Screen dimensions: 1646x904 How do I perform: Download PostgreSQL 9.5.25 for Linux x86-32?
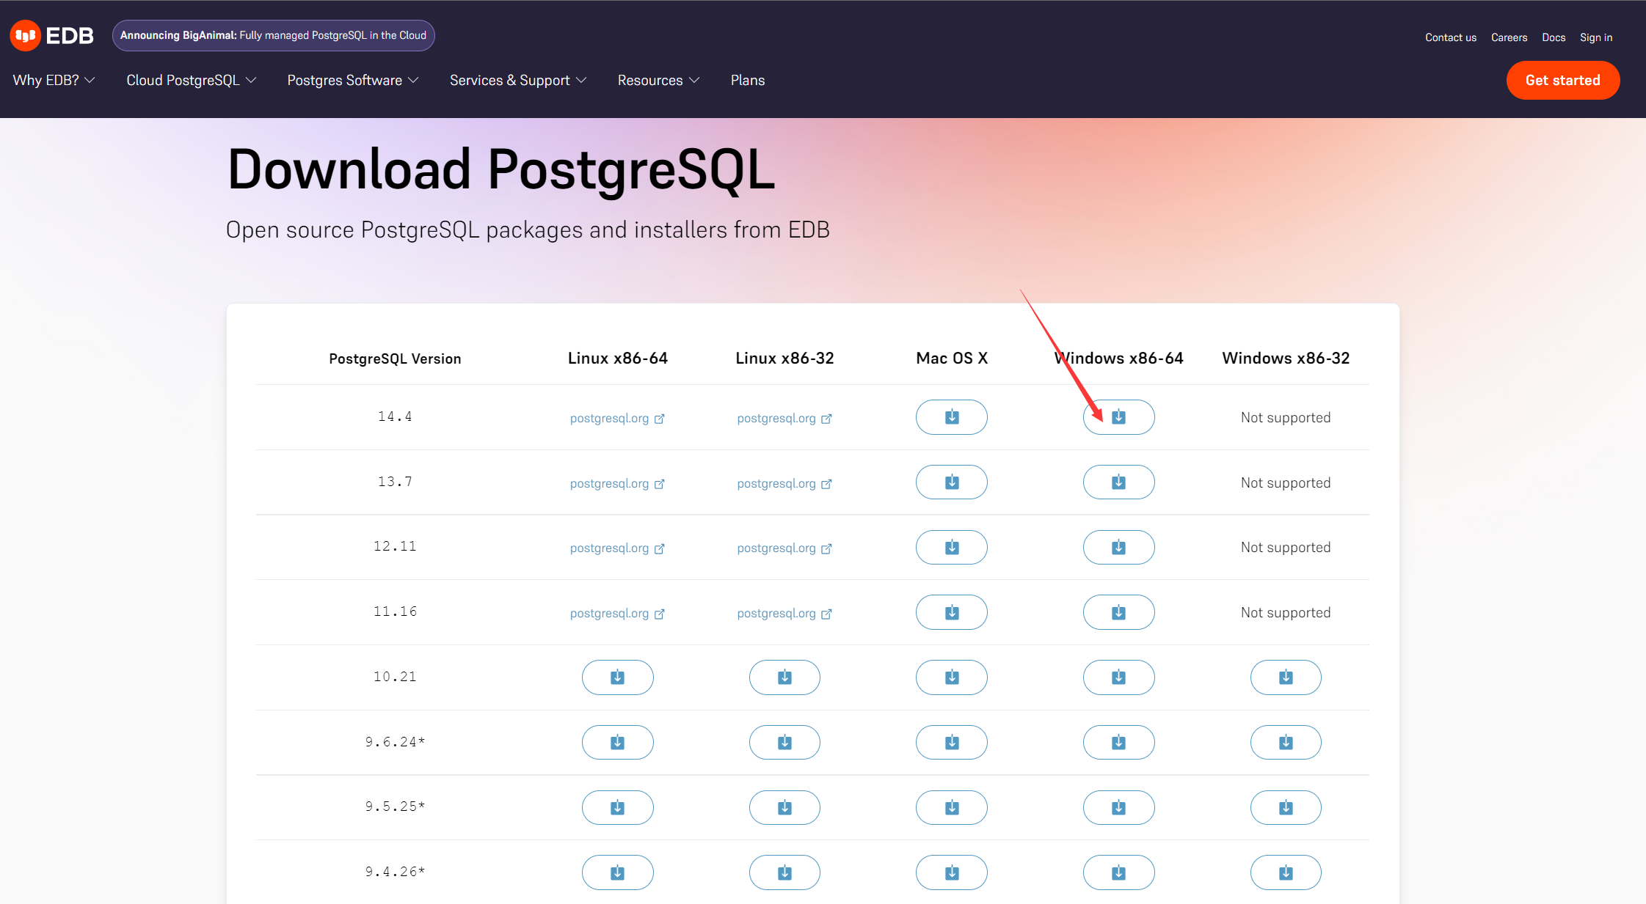(784, 807)
